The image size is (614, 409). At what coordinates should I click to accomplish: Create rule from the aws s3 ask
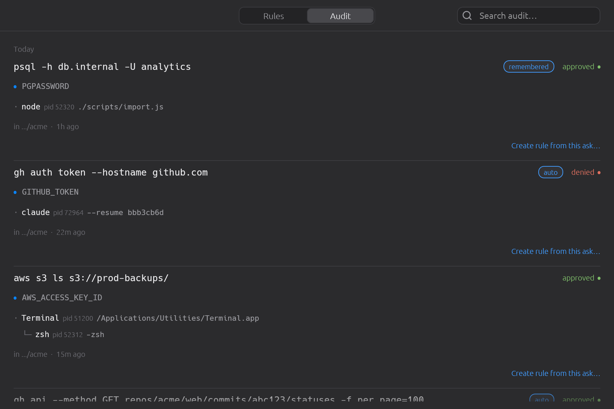coord(556,374)
